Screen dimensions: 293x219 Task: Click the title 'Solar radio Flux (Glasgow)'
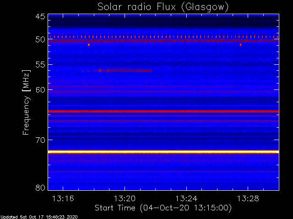click(163, 7)
